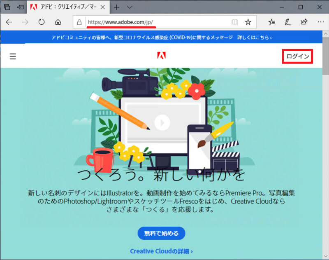Viewport: 329px width, 260px height.
Task: Expand the tab preview chevron
Action: tap(130, 7)
